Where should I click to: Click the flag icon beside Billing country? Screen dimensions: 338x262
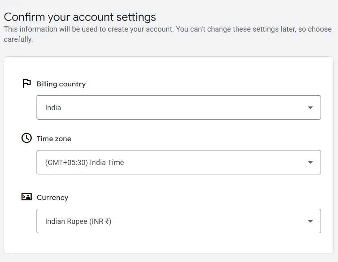click(x=27, y=84)
